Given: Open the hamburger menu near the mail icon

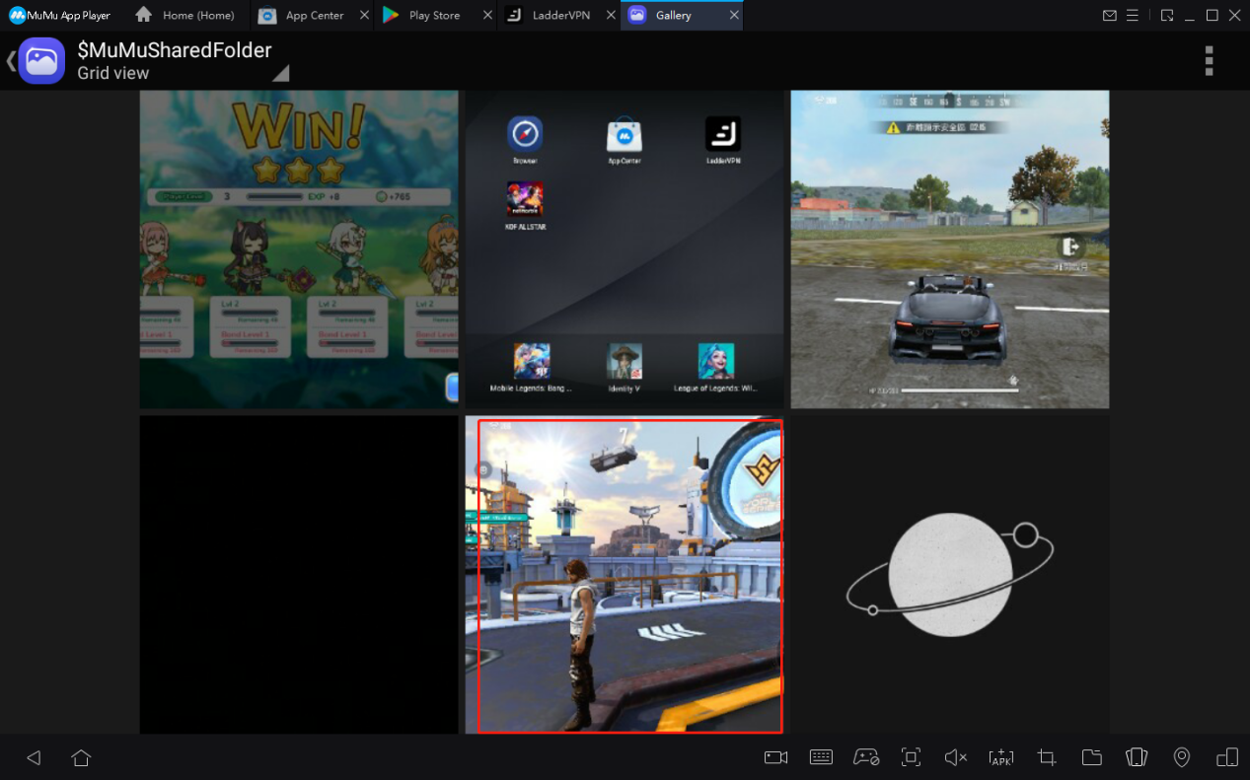Looking at the screenshot, I should pos(1133,15).
